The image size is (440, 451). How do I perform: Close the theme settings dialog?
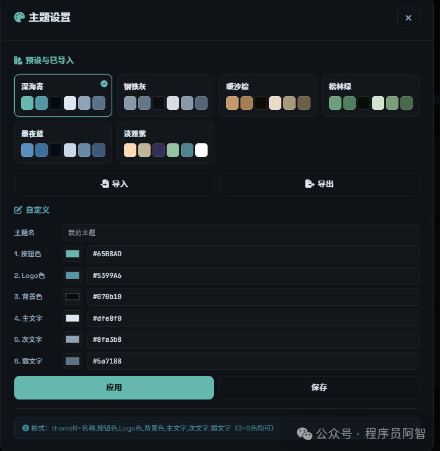click(x=408, y=18)
